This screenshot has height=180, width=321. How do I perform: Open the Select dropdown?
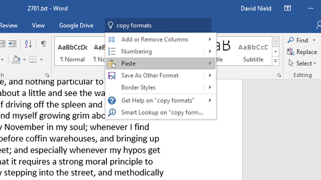(302, 63)
